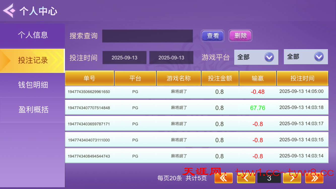This screenshot has width=336, height=189.
Task: Click the back arrow beside 个人中心
Action: point(8,11)
